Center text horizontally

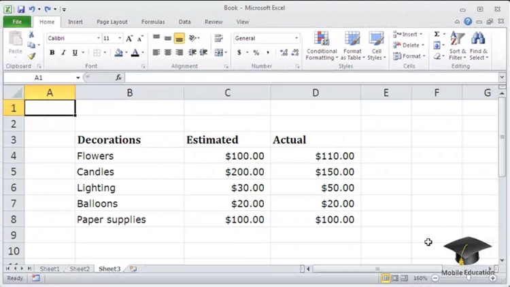point(168,52)
